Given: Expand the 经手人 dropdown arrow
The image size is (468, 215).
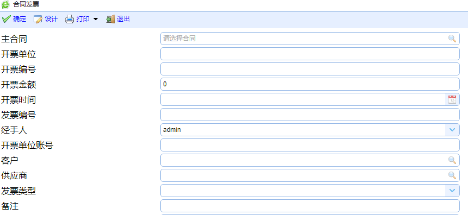Looking at the screenshot, I should (452, 130).
